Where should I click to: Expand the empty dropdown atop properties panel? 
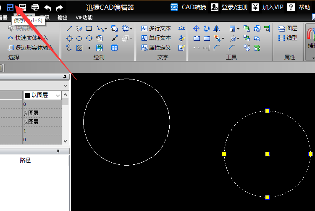point(65,86)
